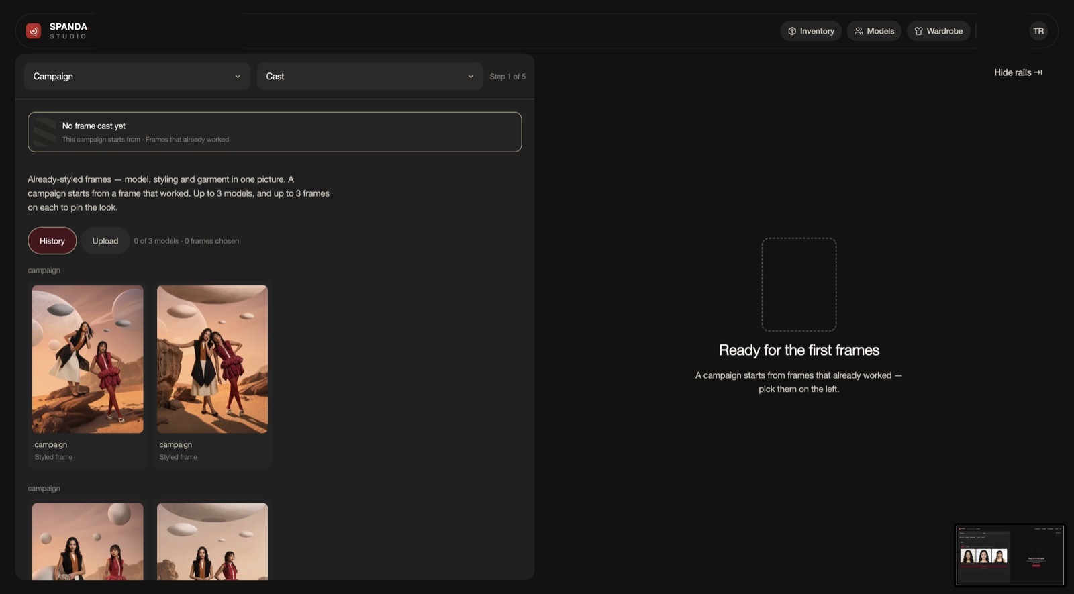The image size is (1074, 594).
Task: Open the Models page
Action: coord(874,31)
